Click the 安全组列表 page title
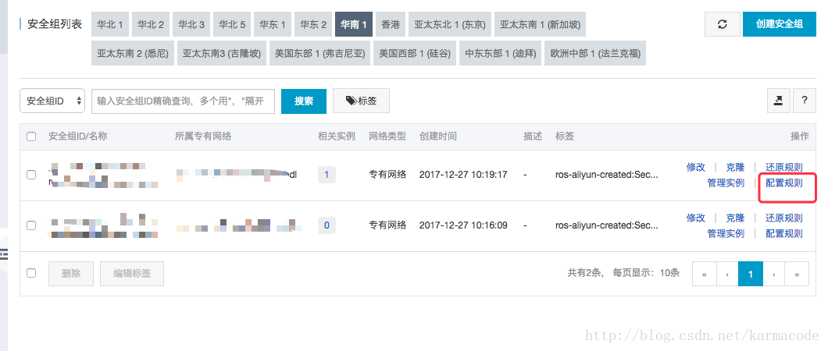 55,24
